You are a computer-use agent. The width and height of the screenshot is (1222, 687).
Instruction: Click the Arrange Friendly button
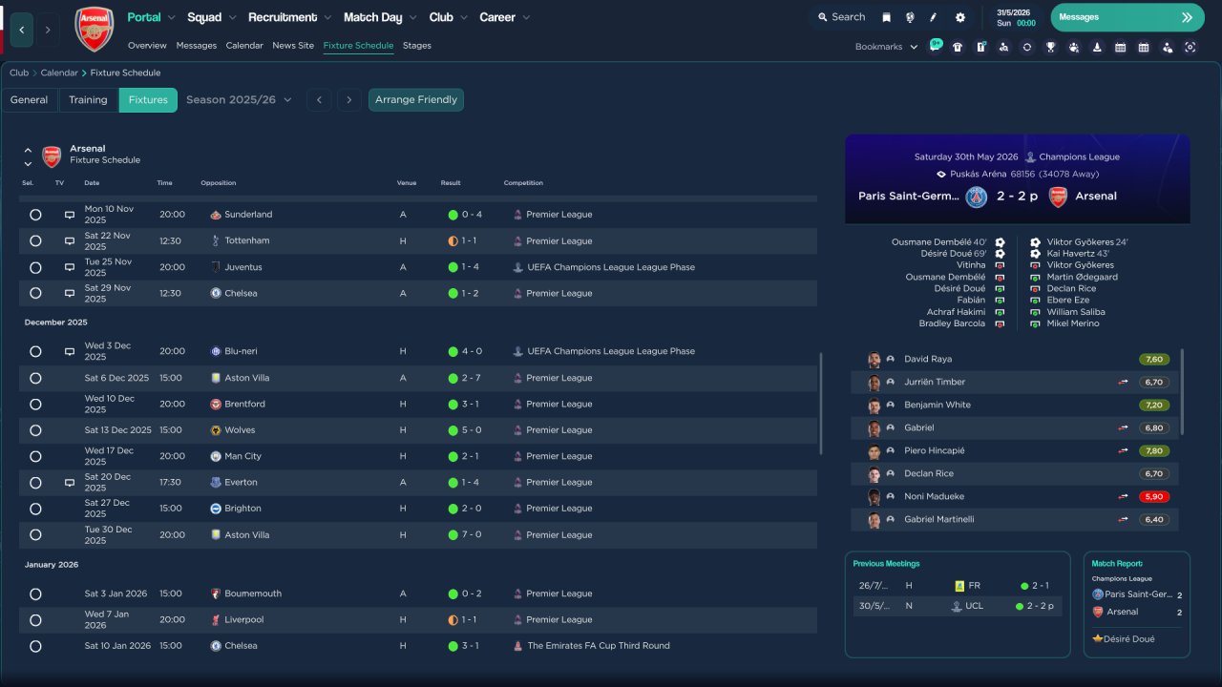point(415,100)
